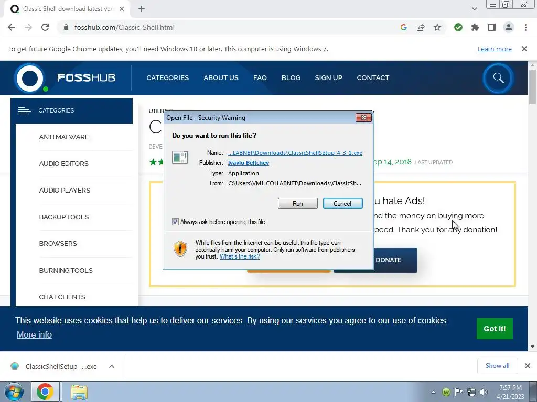Click the share page icon
Image resolution: width=537 pixels, height=402 pixels.
(x=421, y=27)
